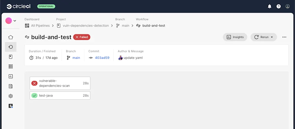Click the branch icon beside main in details
Screen dimensions: 295x129
[68, 58]
